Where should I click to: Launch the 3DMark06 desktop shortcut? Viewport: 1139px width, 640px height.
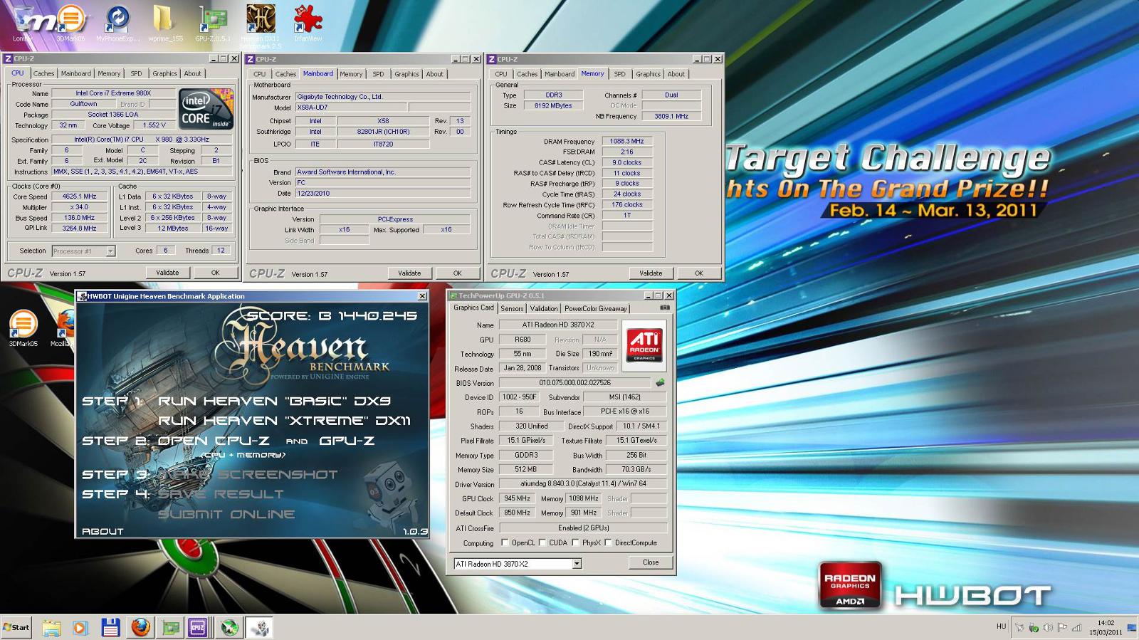(x=70, y=23)
